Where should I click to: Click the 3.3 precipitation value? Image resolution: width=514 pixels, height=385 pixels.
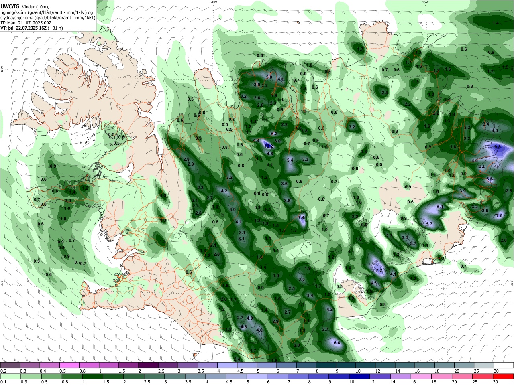pos(305,160)
